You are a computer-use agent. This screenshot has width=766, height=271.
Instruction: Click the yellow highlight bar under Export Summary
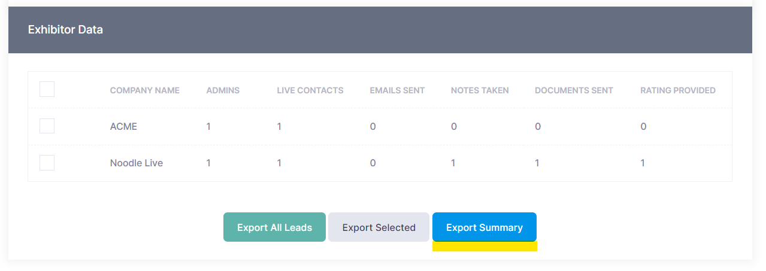485,246
